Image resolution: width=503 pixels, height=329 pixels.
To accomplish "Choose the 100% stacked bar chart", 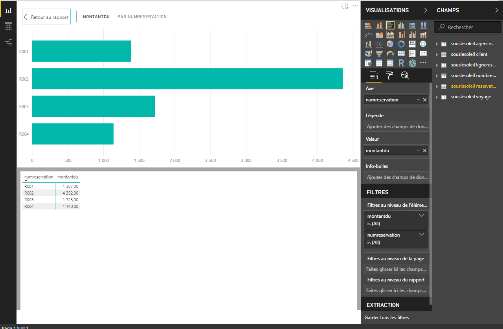I will pyautogui.click(x=412, y=26).
